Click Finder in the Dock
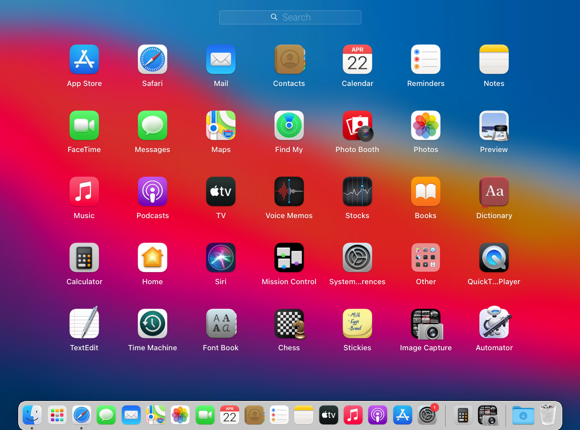Image resolution: width=580 pixels, height=430 pixels. [32, 415]
